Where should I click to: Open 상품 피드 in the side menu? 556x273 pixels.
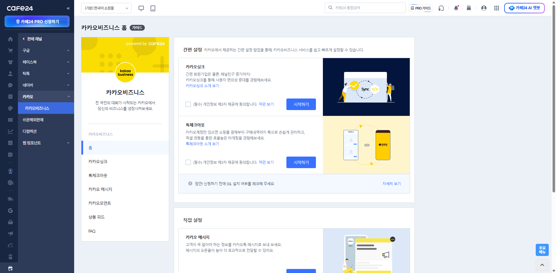(x=96, y=217)
